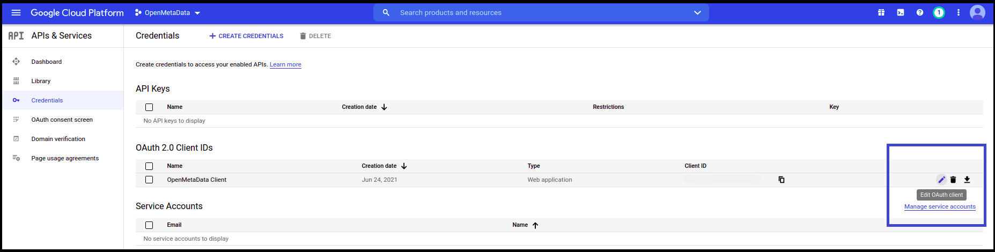
Task: Download OAuth client using download icon
Action: pos(967,180)
